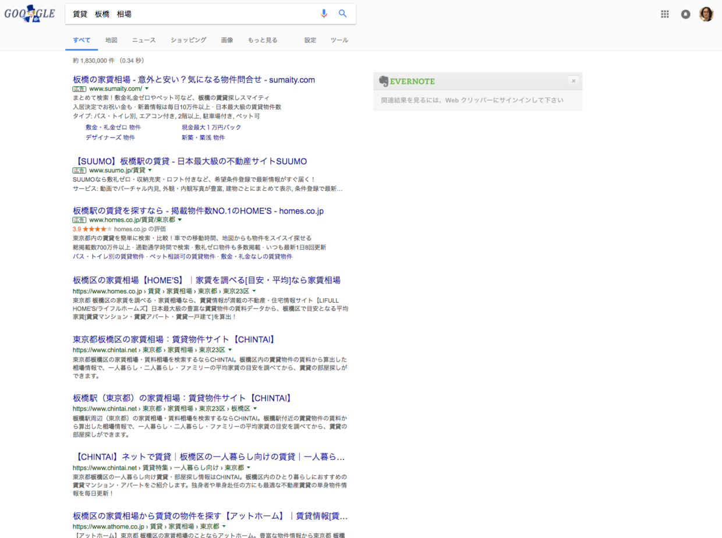Viewport: 722px width, 538px height.
Task: Expand dropdown arrow beside www.homes.co.jp/賃貸/東京都
Action: click(179, 220)
